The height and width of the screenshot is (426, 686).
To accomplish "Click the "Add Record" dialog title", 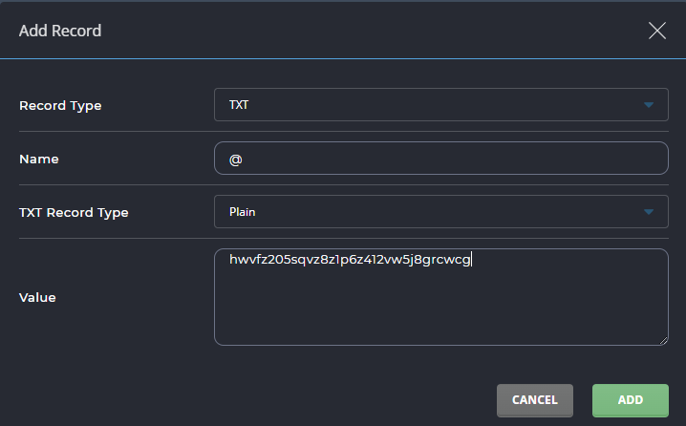I will point(60,31).
